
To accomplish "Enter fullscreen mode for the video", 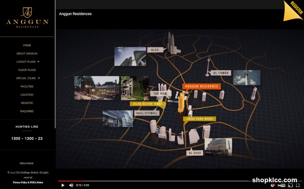I will [298, 185].
